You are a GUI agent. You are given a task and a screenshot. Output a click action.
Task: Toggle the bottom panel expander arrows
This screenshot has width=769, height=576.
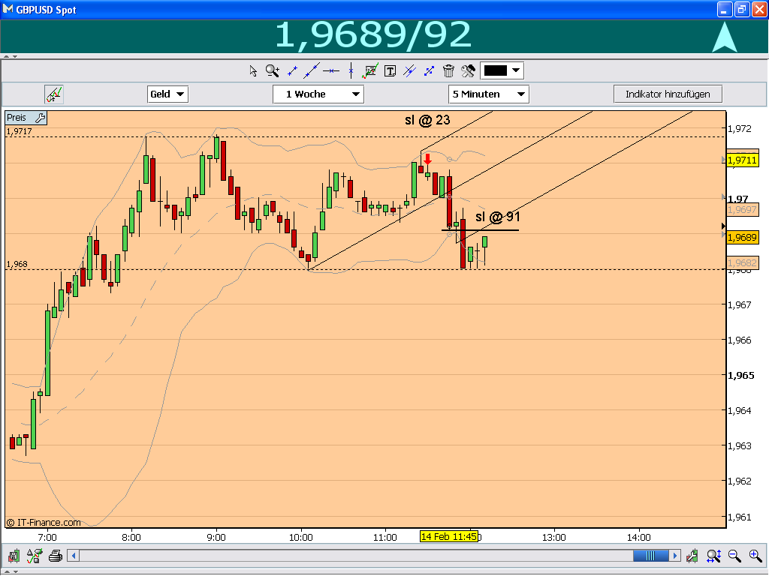(10, 571)
